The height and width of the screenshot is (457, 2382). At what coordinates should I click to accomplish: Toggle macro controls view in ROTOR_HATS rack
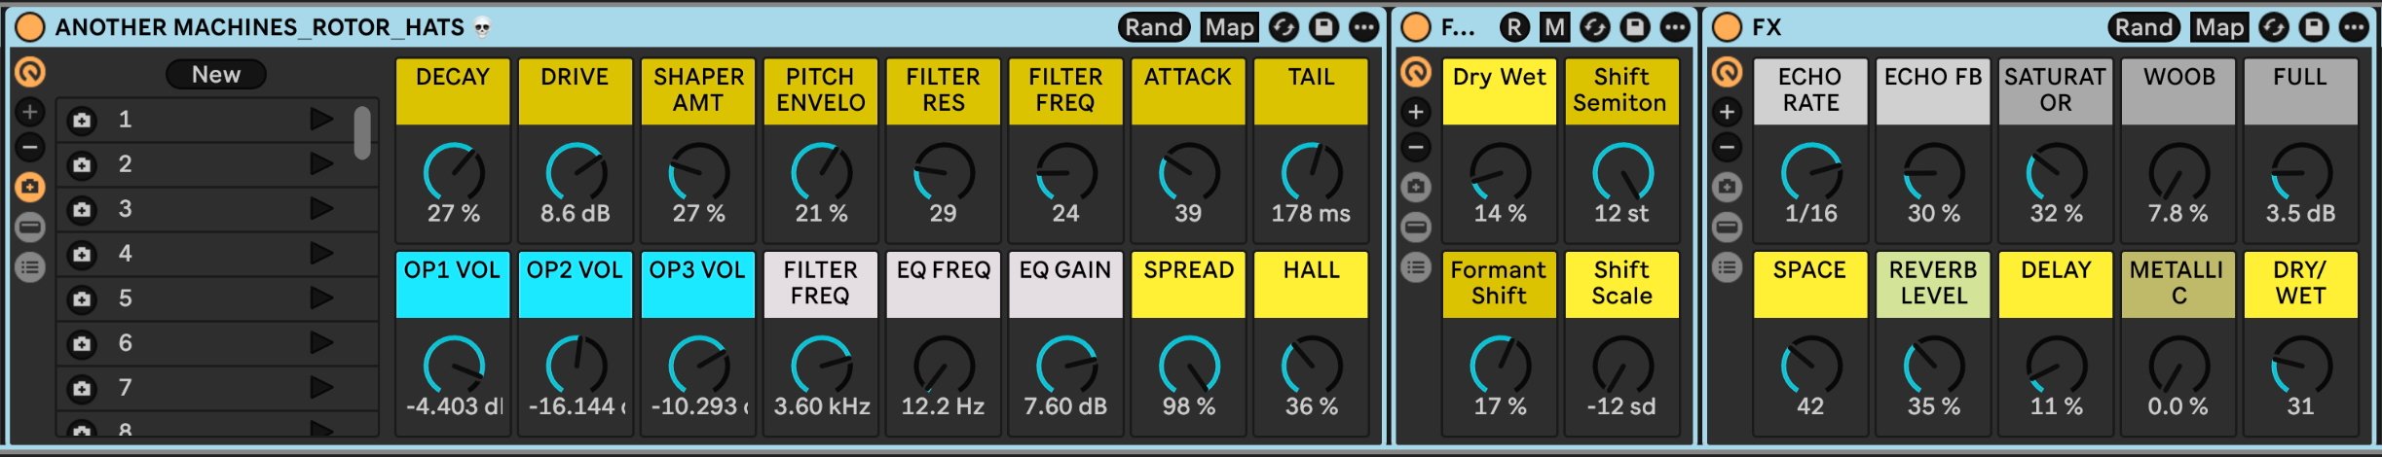tap(30, 72)
